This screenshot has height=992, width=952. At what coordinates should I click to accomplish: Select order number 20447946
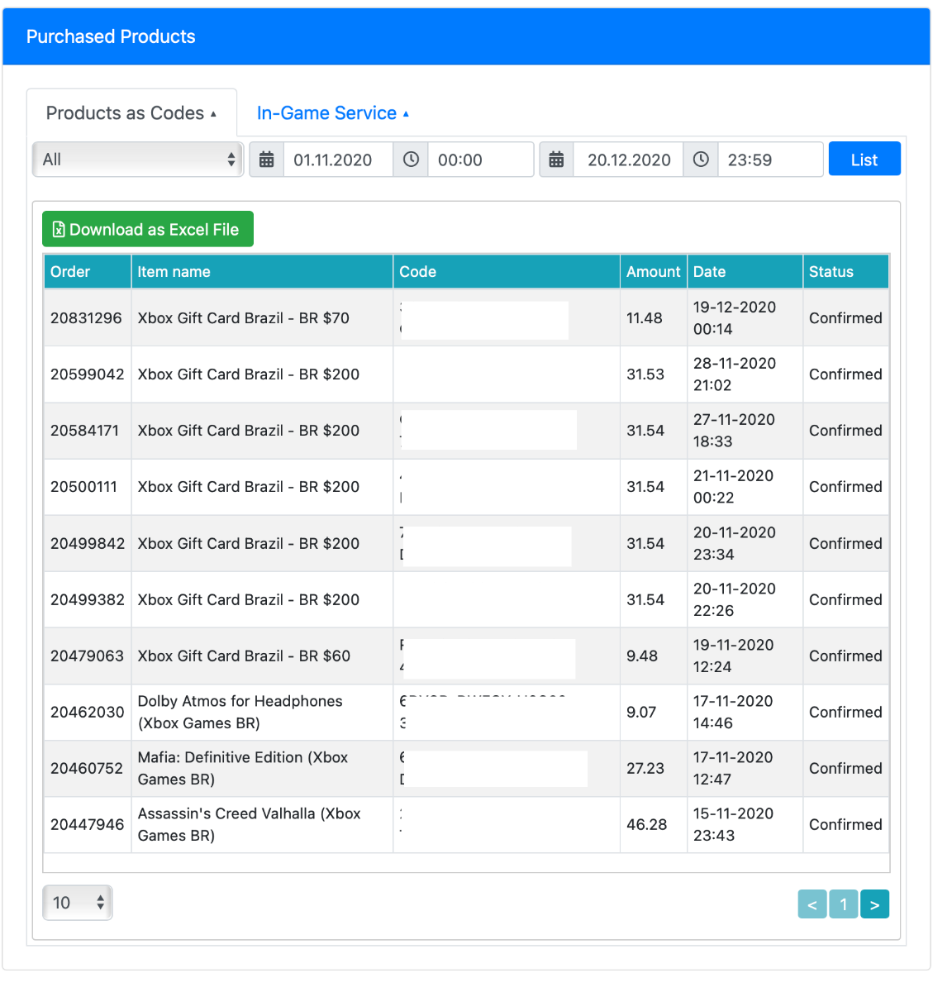pyautogui.click(x=87, y=825)
